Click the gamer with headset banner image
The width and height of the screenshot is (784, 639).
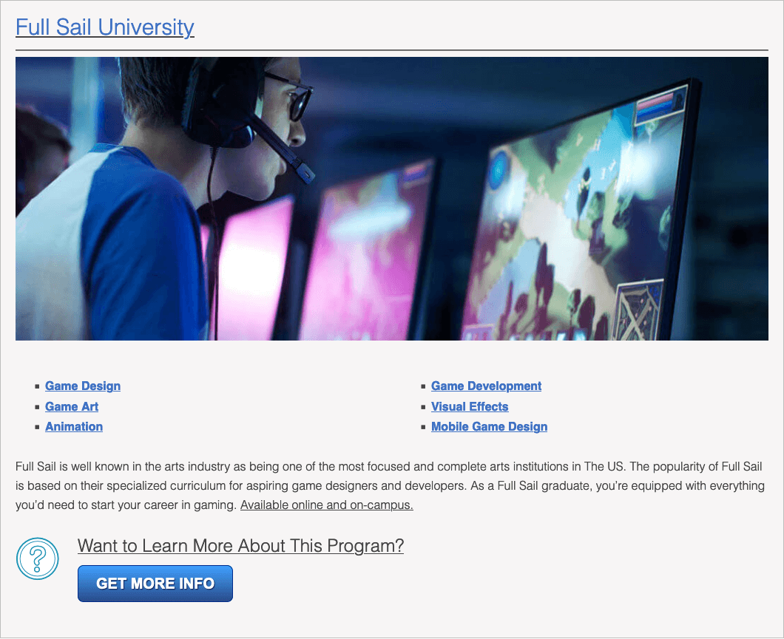[391, 198]
